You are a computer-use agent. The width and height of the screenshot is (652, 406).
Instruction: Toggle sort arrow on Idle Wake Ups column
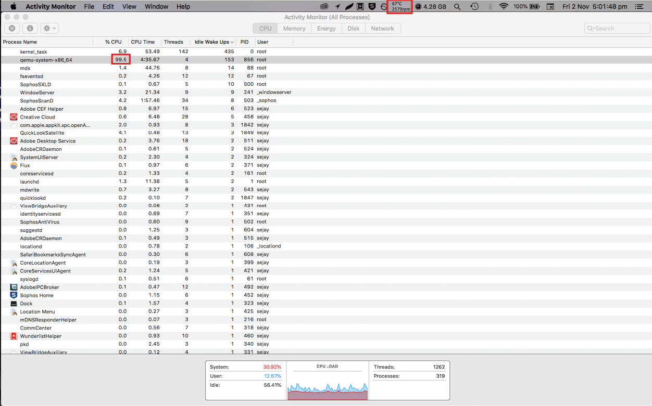232,42
